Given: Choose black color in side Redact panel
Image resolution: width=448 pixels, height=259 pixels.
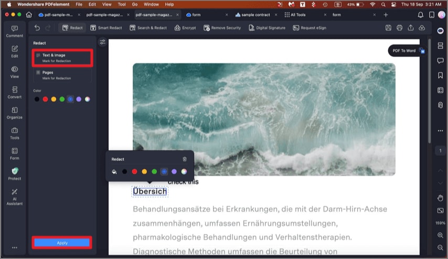Looking at the screenshot, I should [x=37, y=99].
